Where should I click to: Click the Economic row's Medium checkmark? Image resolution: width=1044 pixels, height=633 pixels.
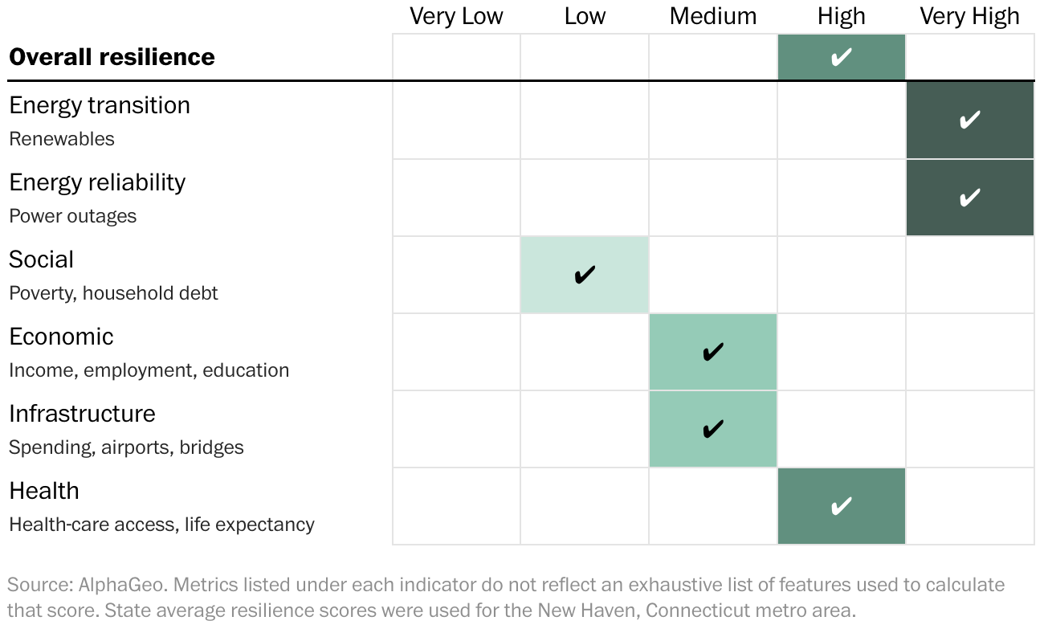(713, 353)
